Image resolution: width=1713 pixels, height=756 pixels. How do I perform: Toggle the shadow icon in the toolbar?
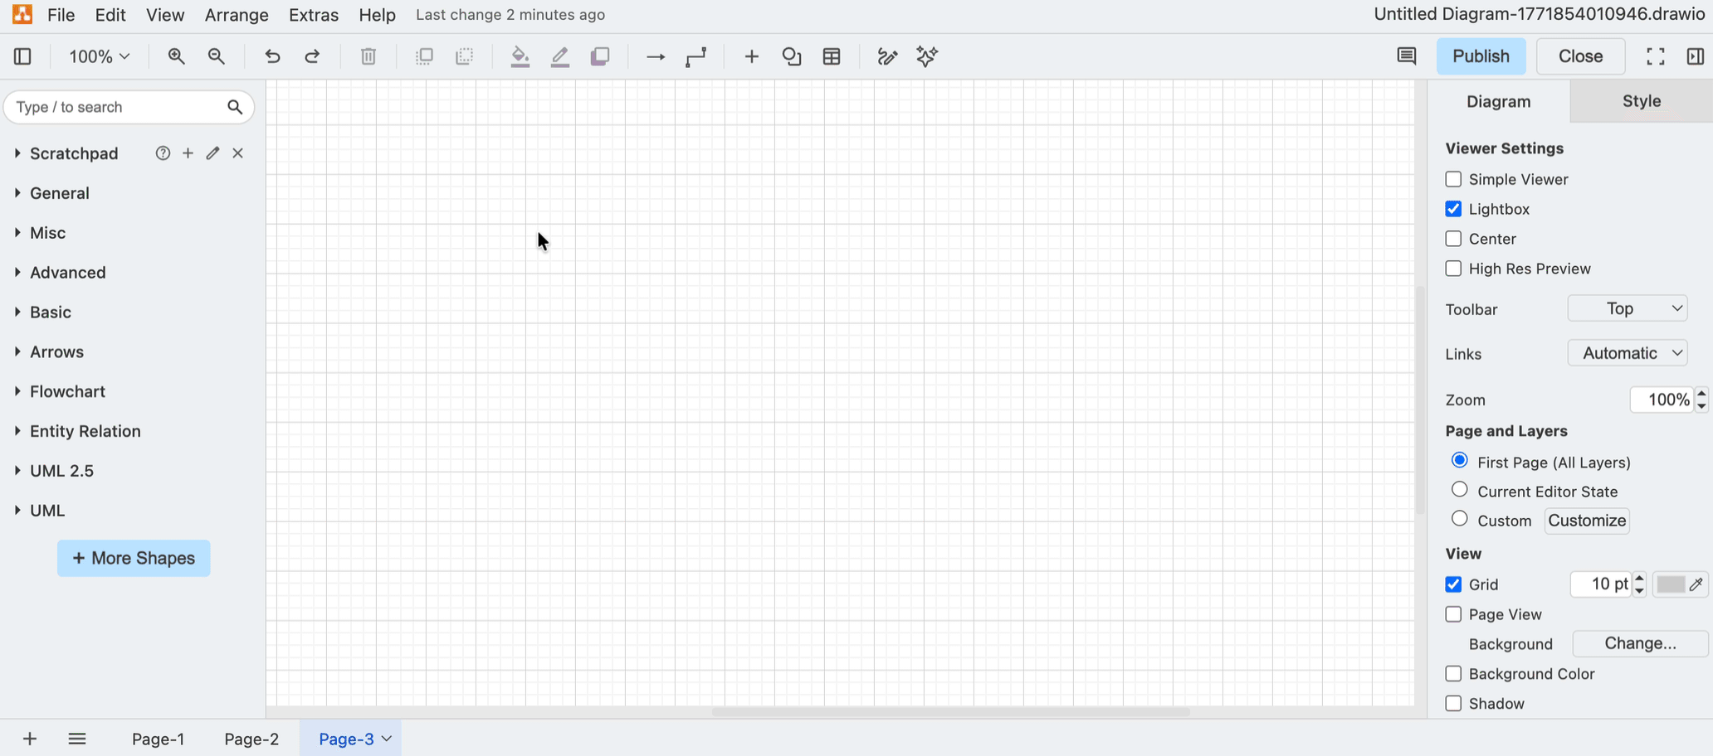click(600, 56)
